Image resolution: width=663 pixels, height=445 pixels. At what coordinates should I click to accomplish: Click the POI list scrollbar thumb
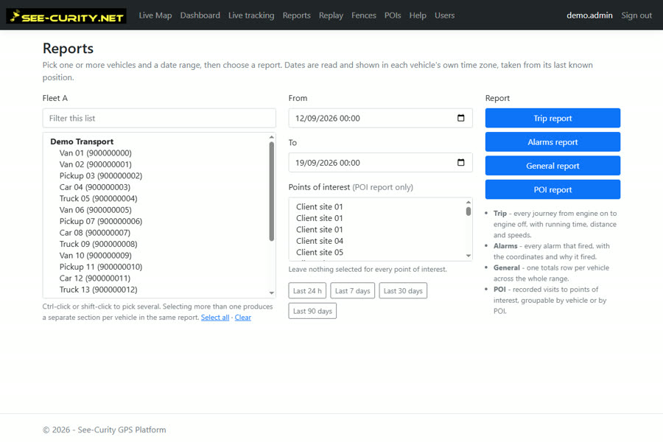(x=468, y=211)
